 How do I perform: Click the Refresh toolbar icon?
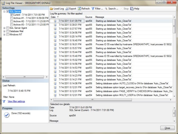point(80,9)
